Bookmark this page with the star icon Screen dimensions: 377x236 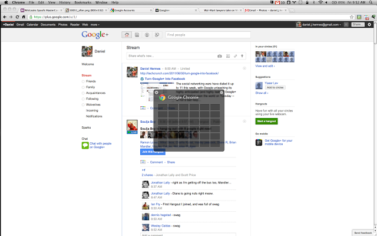[x=352, y=17]
